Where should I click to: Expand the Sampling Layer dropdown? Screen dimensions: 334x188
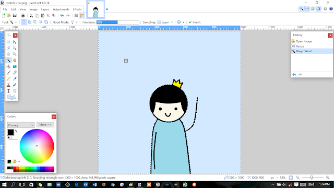click(165, 22)
